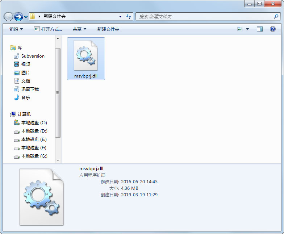
Task: Click the 音乐 note icon
Action: pyautogui.click(x=17, y=97)
